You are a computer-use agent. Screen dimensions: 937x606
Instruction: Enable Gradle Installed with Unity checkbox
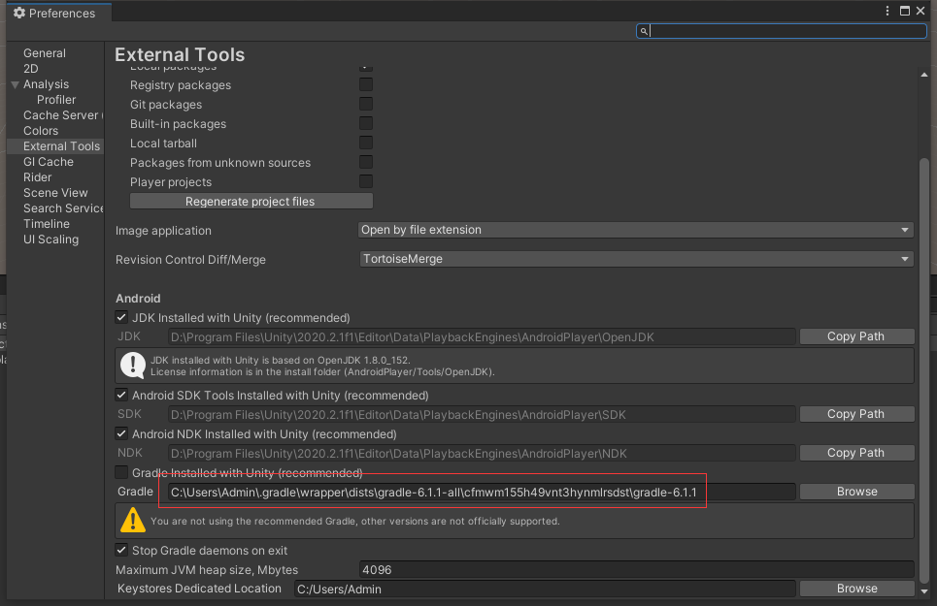121,473
